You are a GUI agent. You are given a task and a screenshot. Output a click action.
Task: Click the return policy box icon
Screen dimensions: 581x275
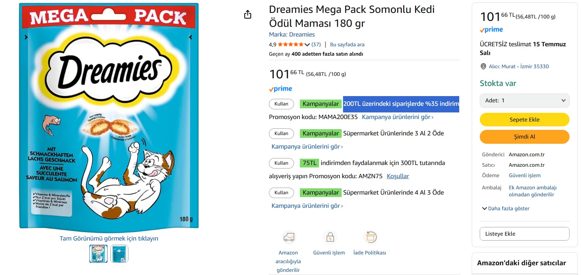point(371,237)
